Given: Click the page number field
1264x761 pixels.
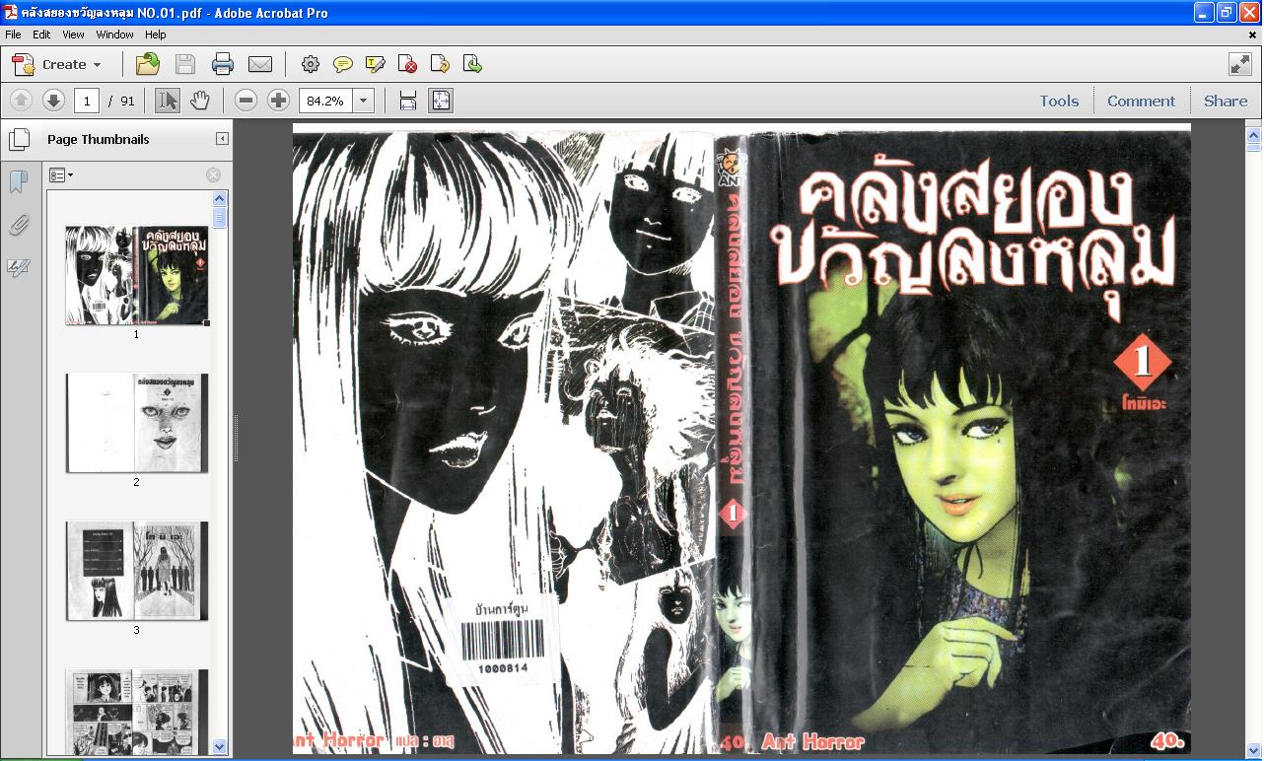Looking at the screenshot, I should coord(87,101).
